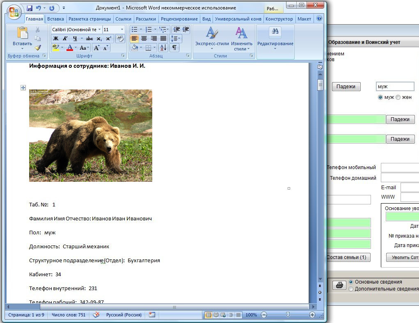Open the line spacing dropdown
The width and height of the screenshot is (419, 323).
point(176,39)
